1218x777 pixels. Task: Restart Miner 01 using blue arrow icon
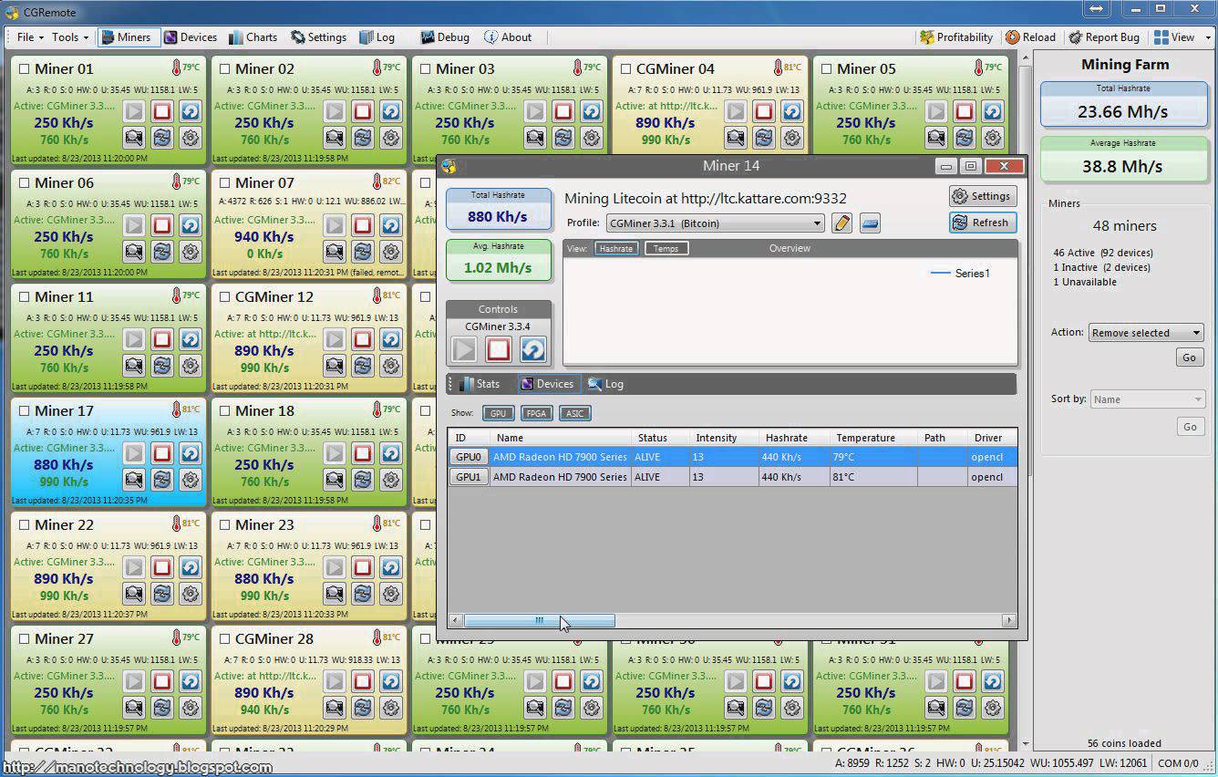click(191, 111)
